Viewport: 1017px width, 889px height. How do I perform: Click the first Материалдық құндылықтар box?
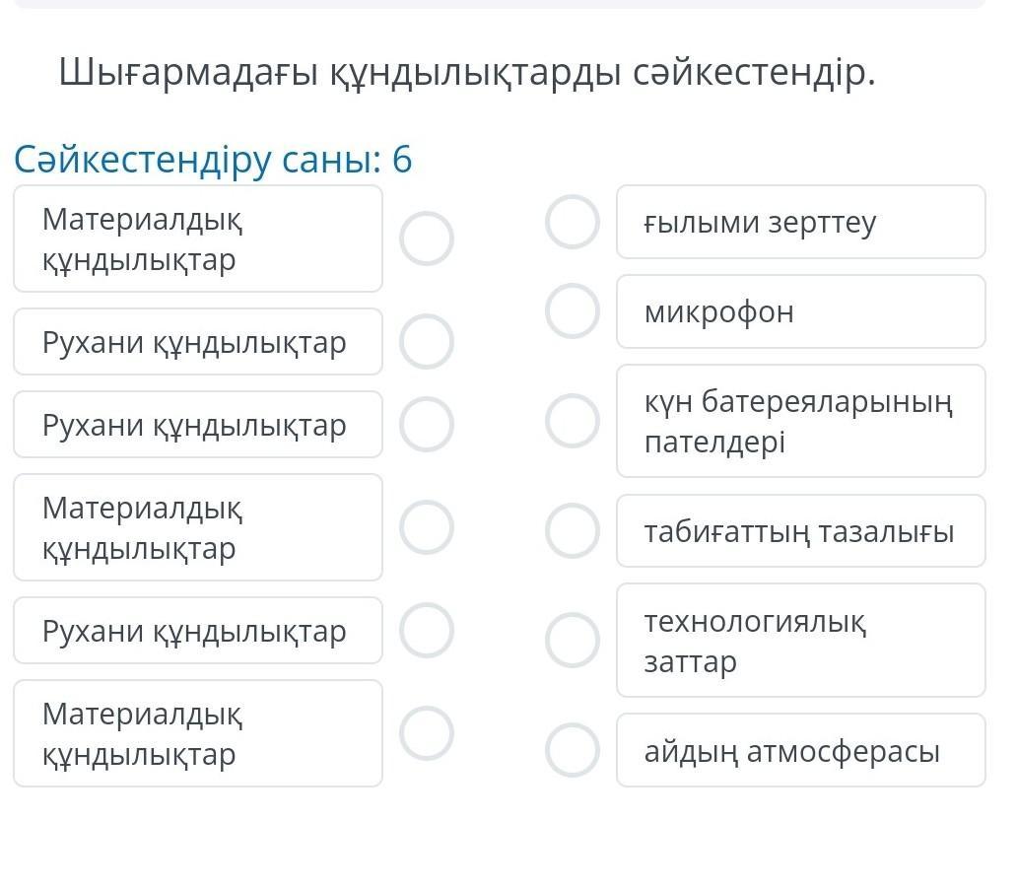tap(197, 239)
